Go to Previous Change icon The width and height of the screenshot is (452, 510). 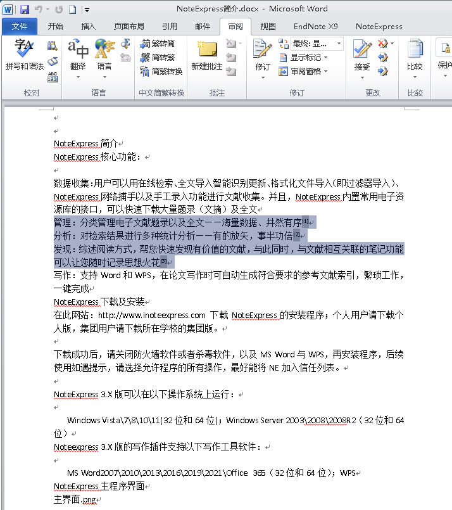(x=383, y=58)
